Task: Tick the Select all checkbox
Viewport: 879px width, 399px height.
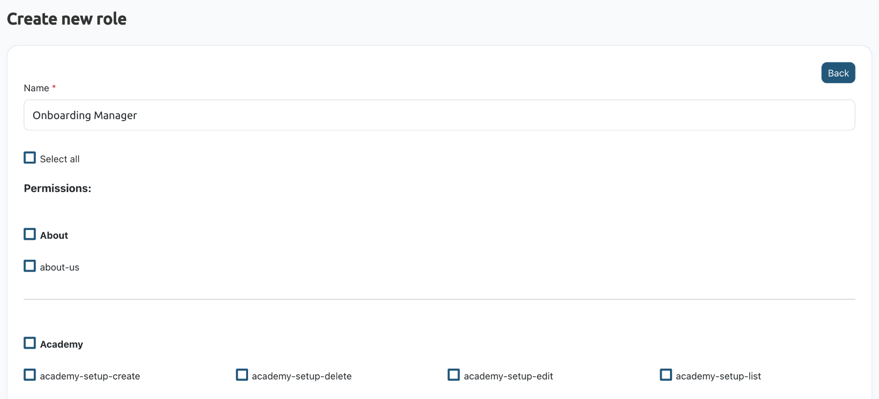Action: point(30,158)
